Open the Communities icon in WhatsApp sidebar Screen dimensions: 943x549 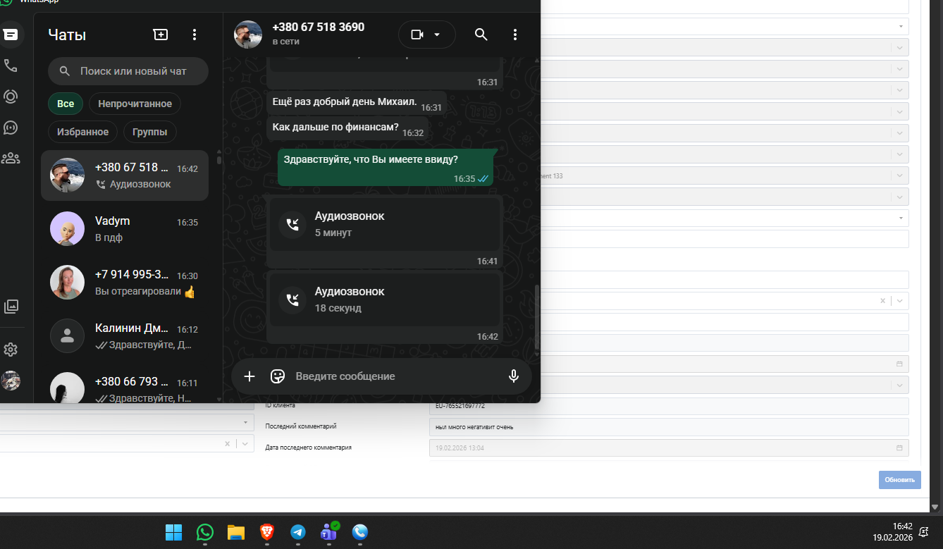11,159
